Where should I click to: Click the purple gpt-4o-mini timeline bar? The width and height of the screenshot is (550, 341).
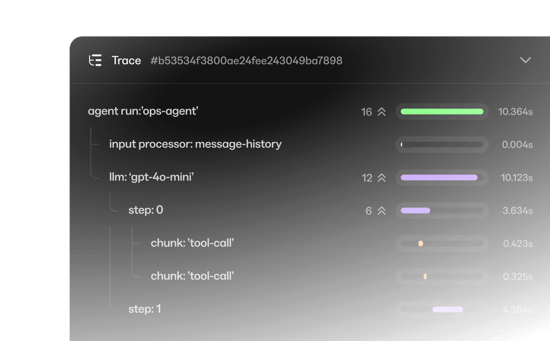[439, 178]
